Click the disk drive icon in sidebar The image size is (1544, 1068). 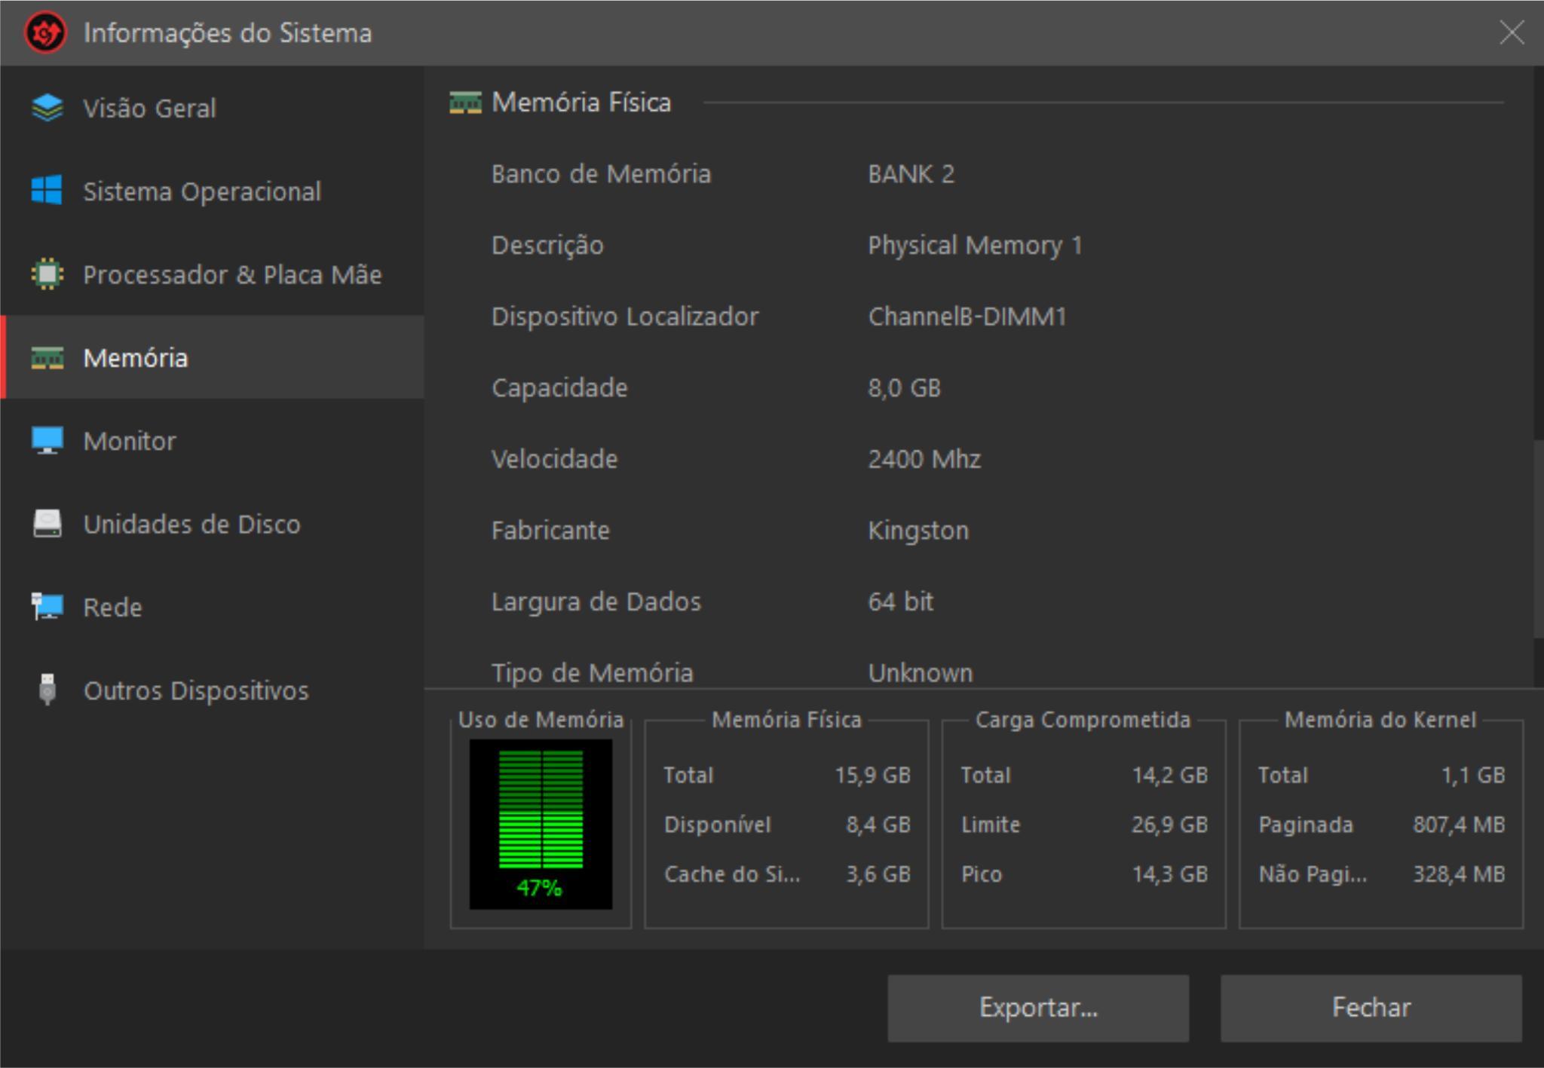[x=47, y=523]
